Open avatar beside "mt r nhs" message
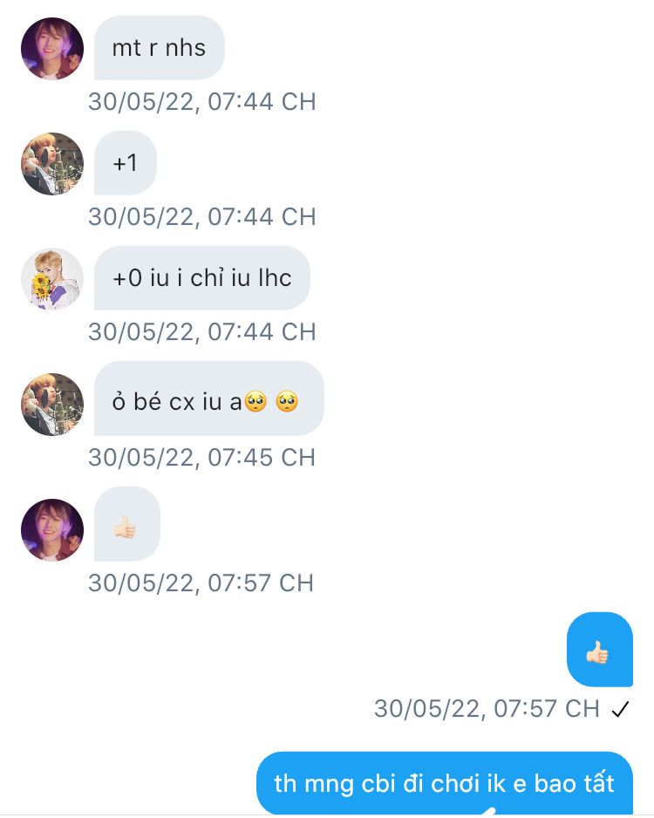 pos(52,49)
